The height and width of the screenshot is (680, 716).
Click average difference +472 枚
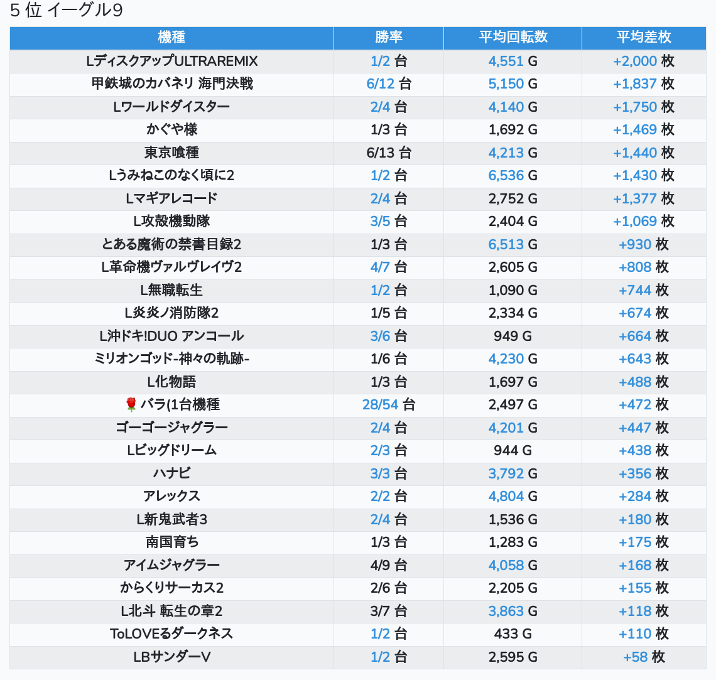[x=644, y=405]
